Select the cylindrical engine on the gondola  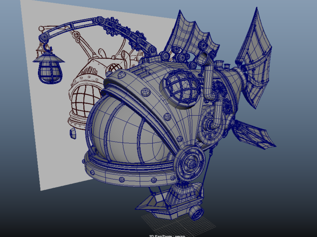pyautogui.click(x=196, y=213)
